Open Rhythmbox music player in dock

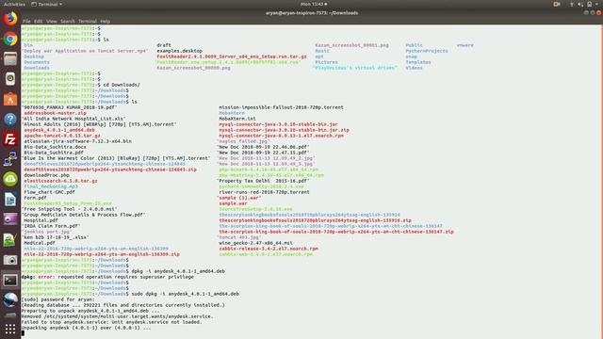(10, 79)
